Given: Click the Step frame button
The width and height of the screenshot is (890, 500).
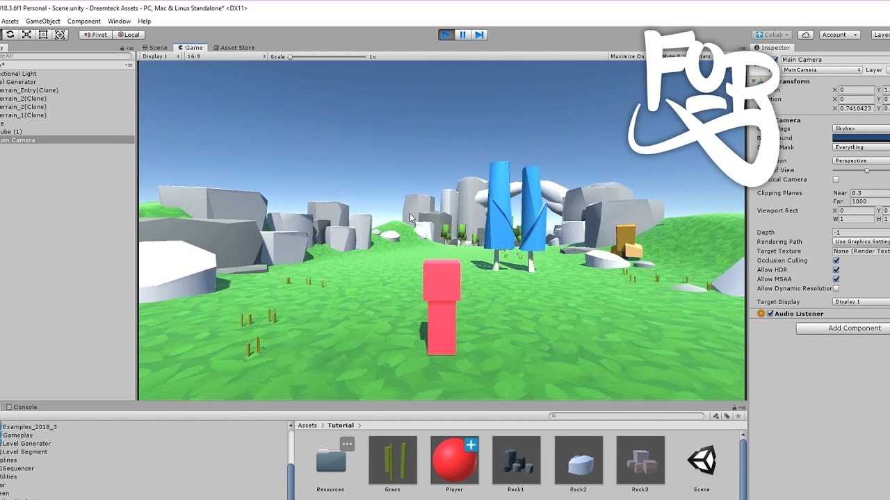Looking at the screenshot, I should [x=480, y=35].
